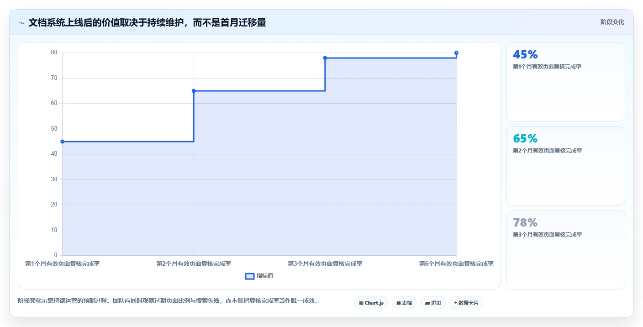Select the Chart.js chip

(x=371, y=303)
